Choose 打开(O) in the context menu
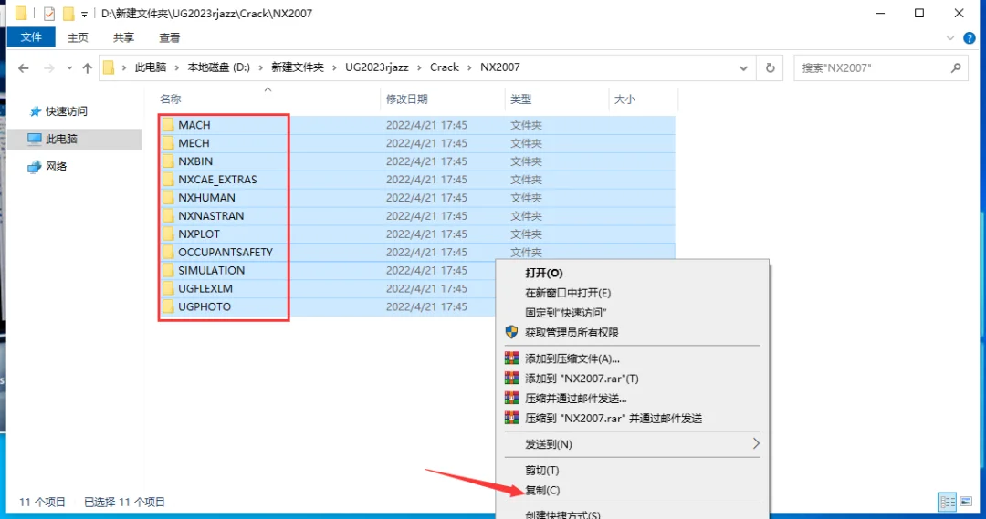This screenshot has height=519, width=986. (x=544, y=273)
